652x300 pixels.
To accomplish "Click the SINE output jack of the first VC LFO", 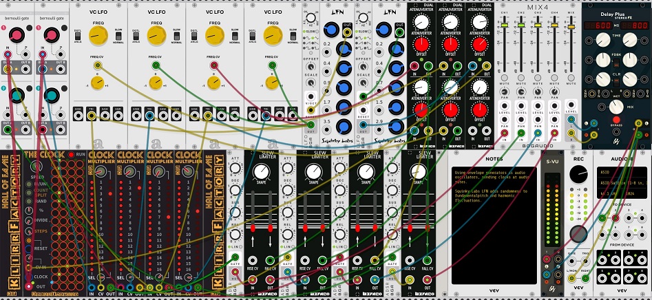I will (x=78, y=116).
